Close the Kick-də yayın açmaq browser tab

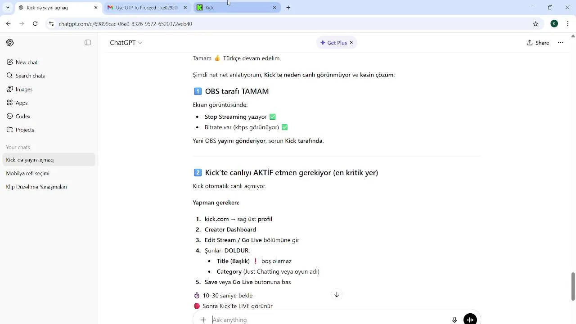(x=96, y=8)
